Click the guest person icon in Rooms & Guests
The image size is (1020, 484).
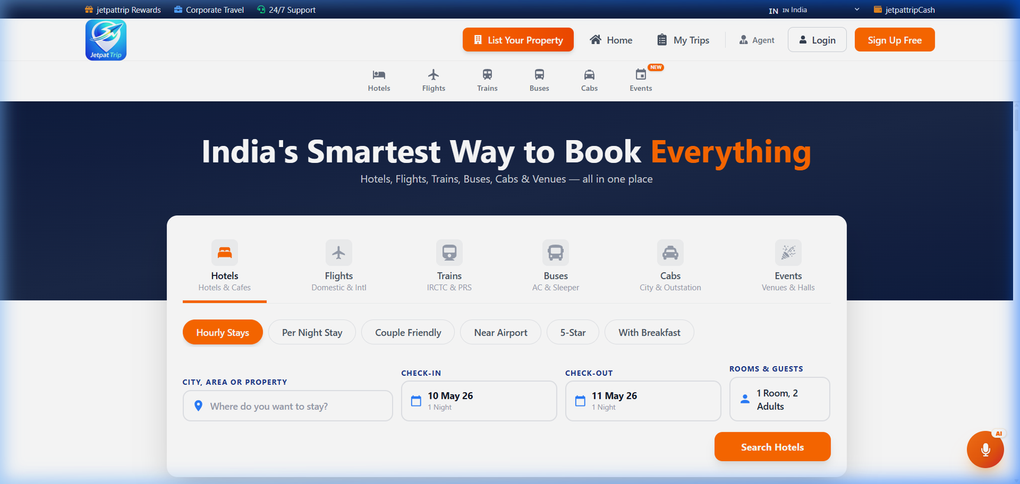tap(745, 399)
